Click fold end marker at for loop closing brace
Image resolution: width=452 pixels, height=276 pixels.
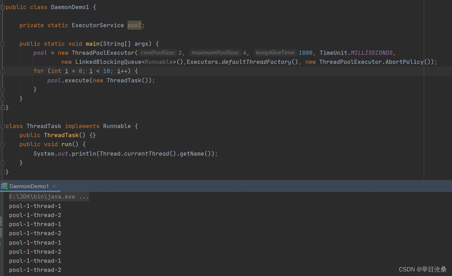(2, 89)
